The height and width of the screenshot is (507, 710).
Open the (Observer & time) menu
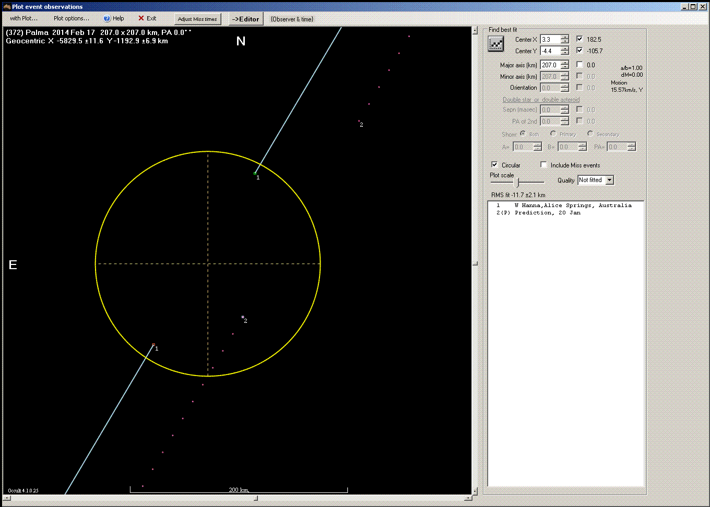pos(292,19)
